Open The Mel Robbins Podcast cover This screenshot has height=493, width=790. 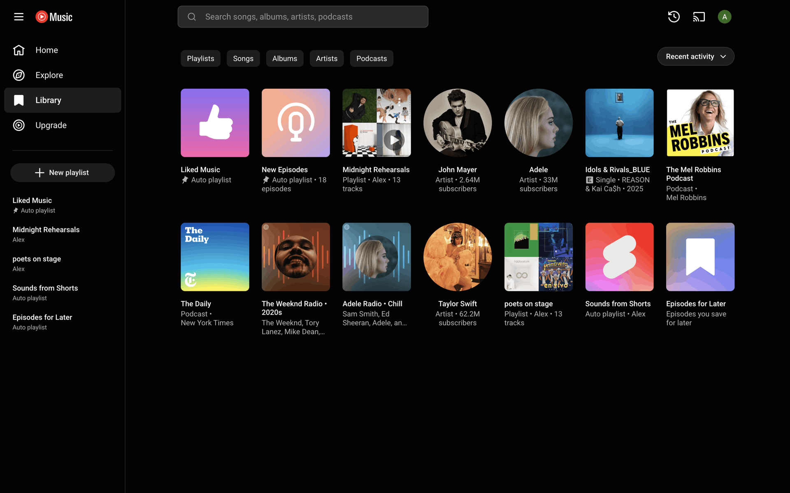[700, 123]
